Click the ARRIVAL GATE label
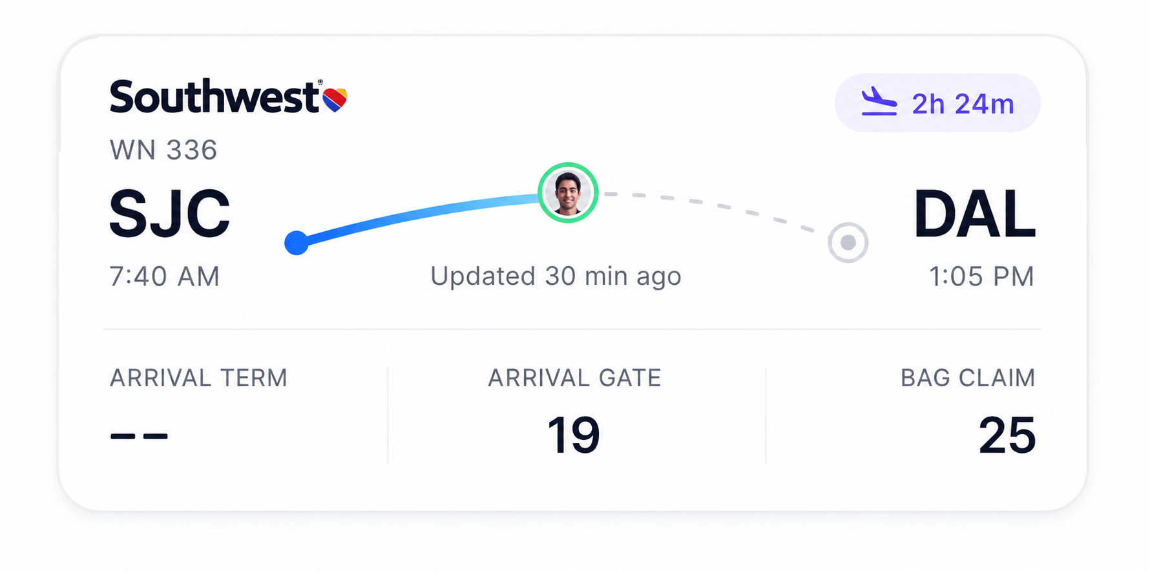This screenshot has width=1150, height=571. point(574,378)
